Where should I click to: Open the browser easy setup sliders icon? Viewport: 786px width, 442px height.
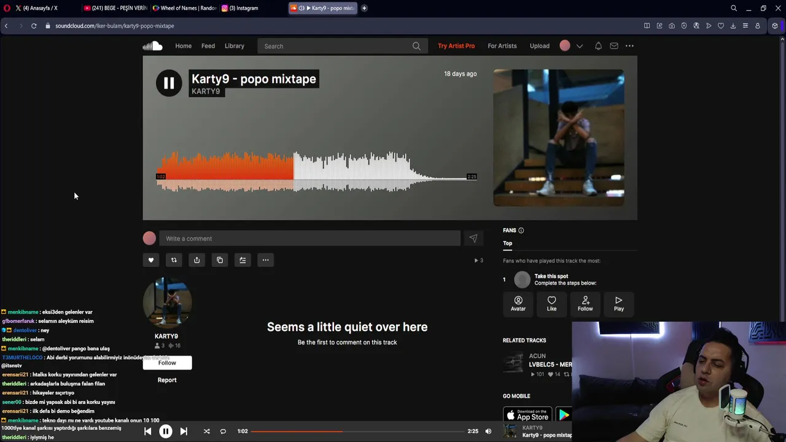point(745,26)
